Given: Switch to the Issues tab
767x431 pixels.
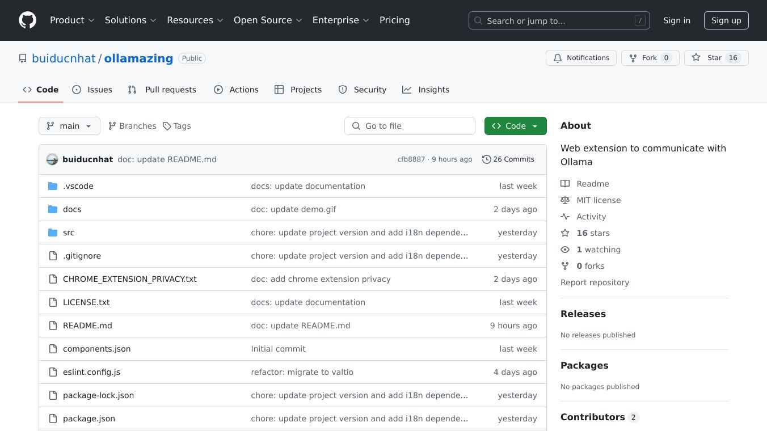Looking at the screenshot, I should point(92,90).
